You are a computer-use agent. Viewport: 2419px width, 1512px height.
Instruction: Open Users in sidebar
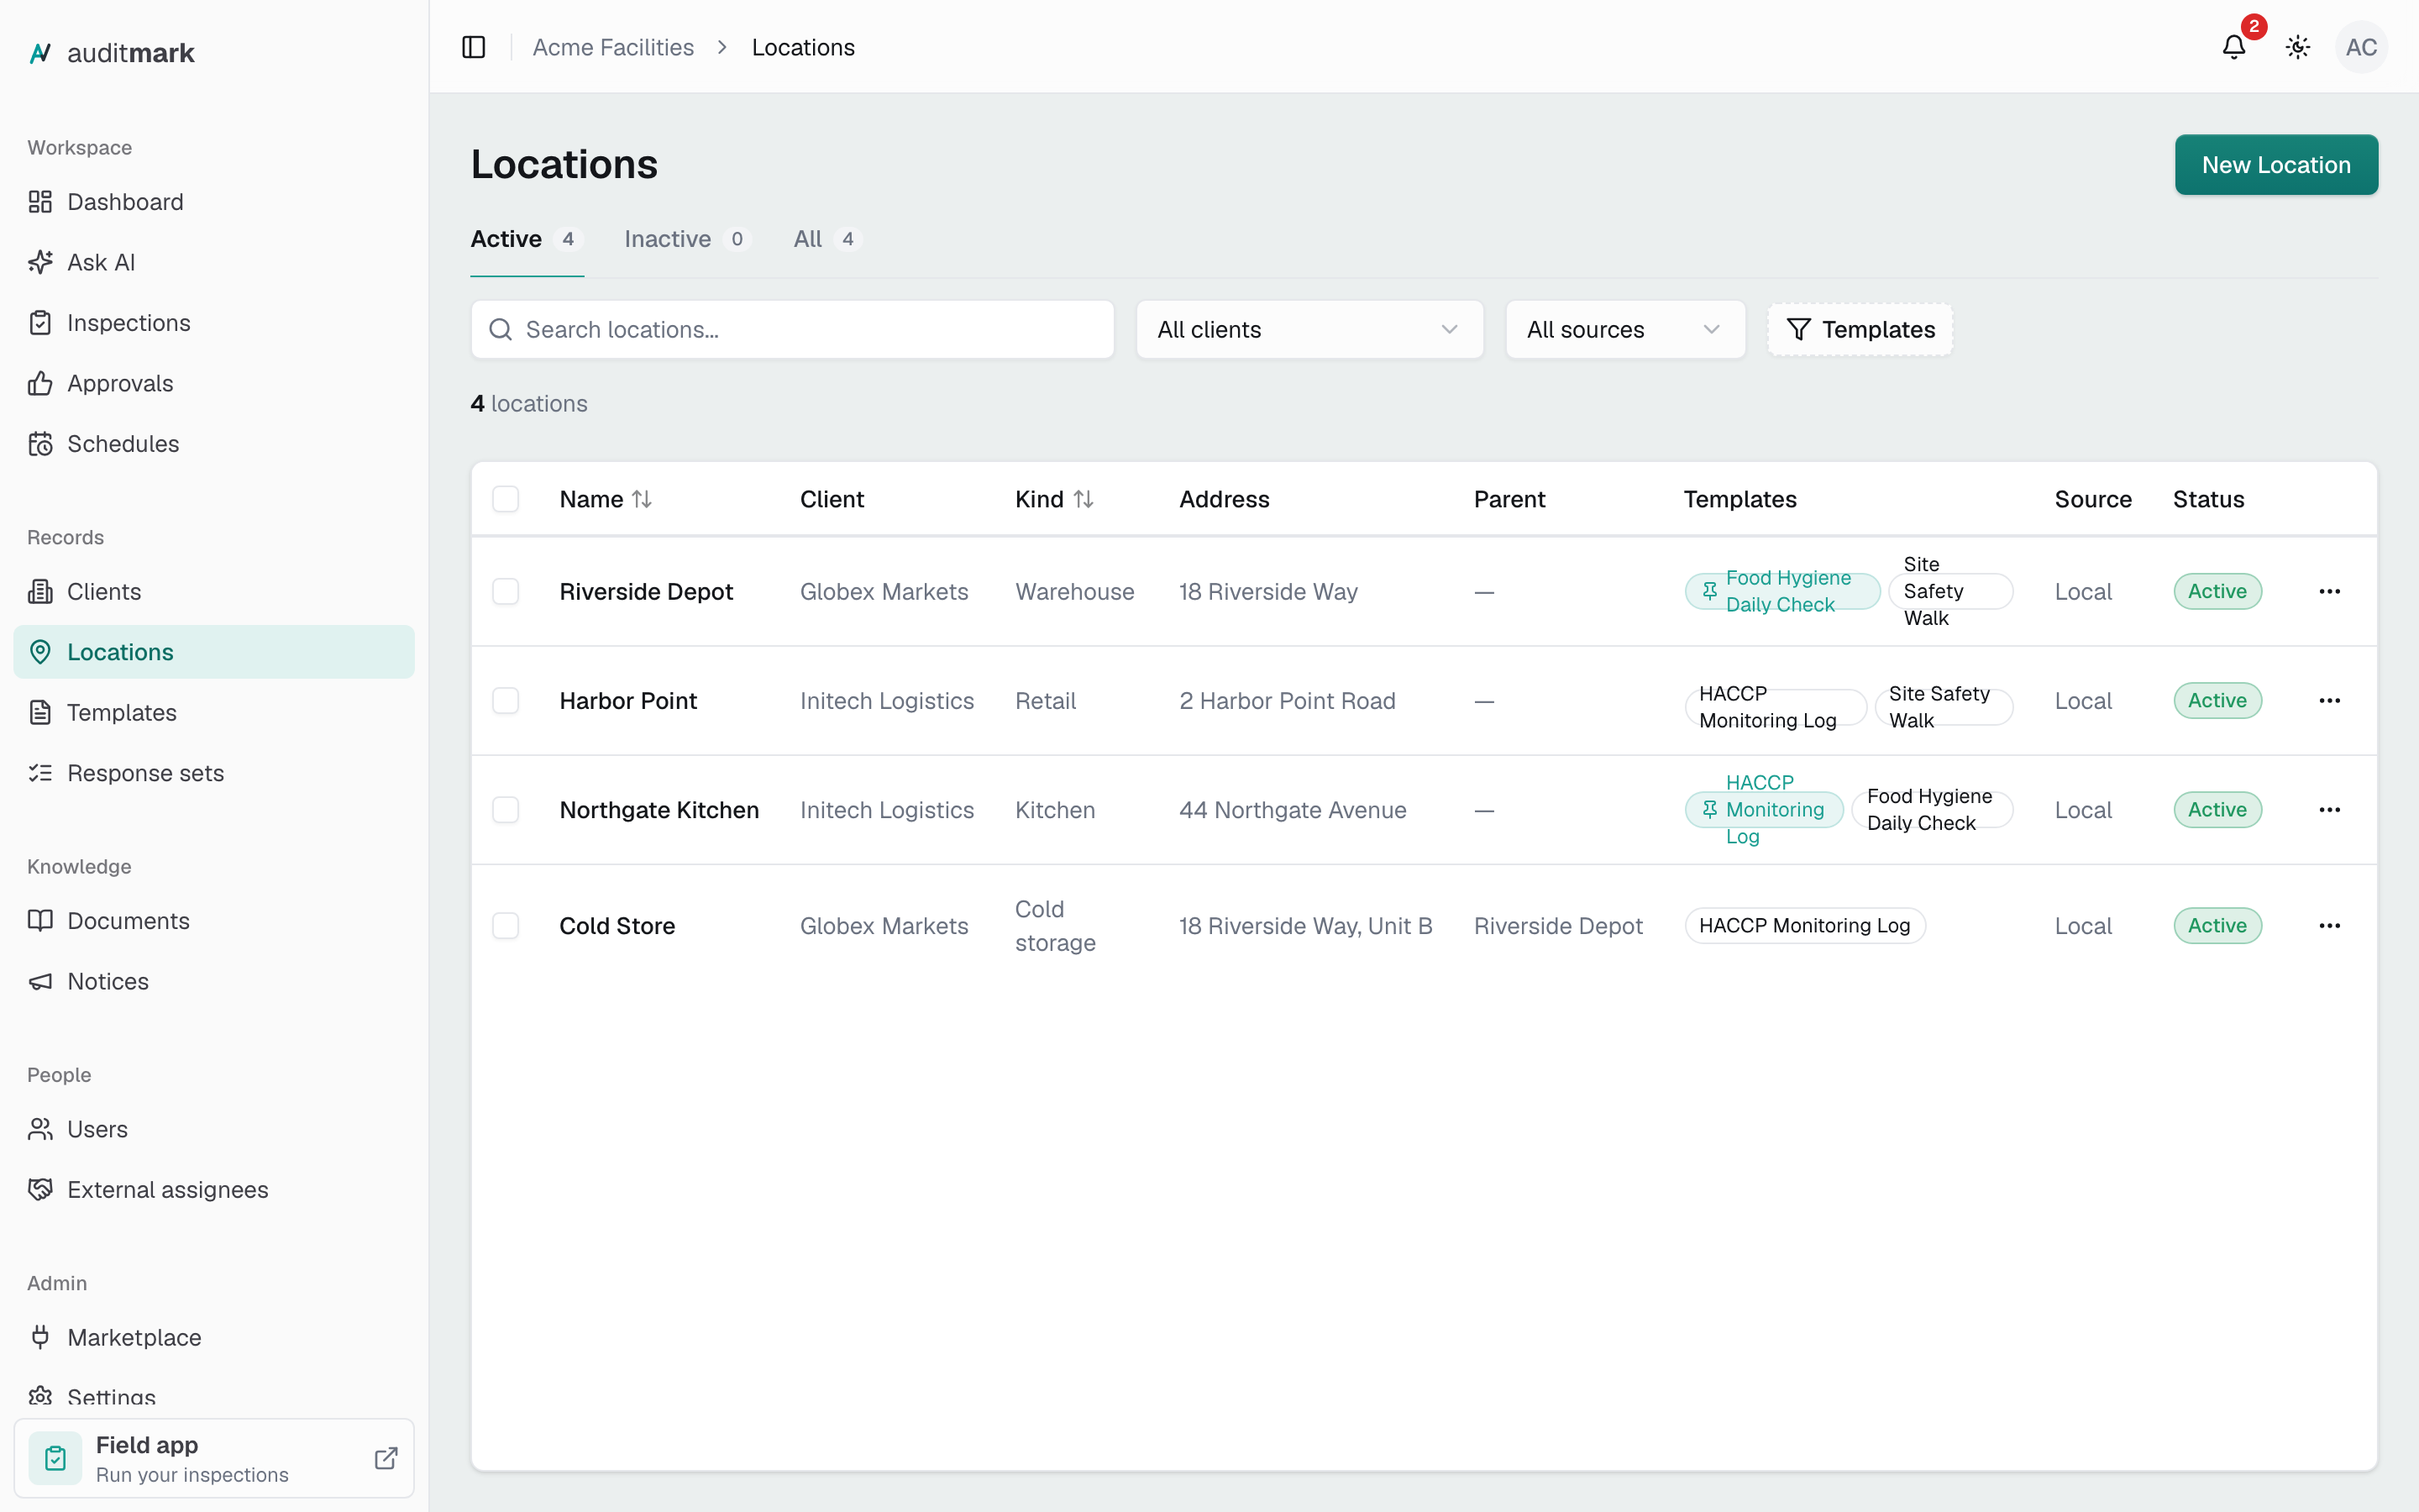coord(214,1129)
